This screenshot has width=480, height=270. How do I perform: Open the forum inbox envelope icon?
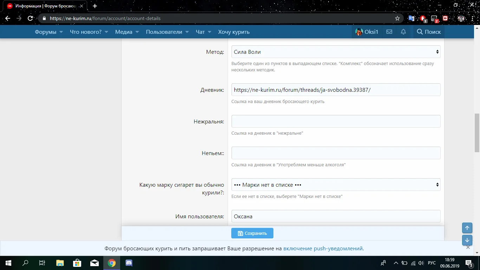coord(389,32)
